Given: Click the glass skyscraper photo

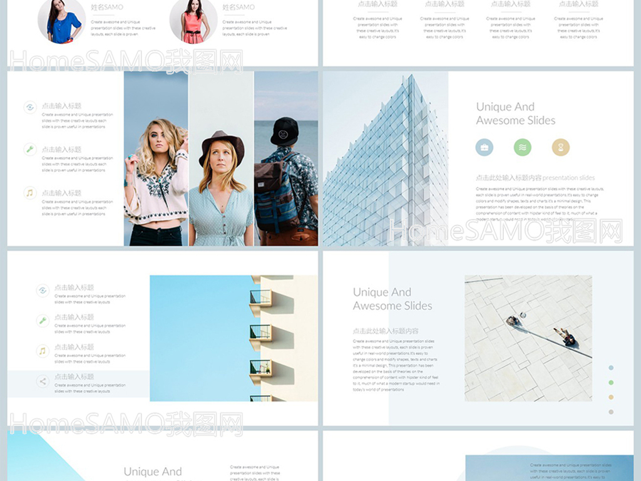Looking at the screenshot, I should [x=386, y=158].
